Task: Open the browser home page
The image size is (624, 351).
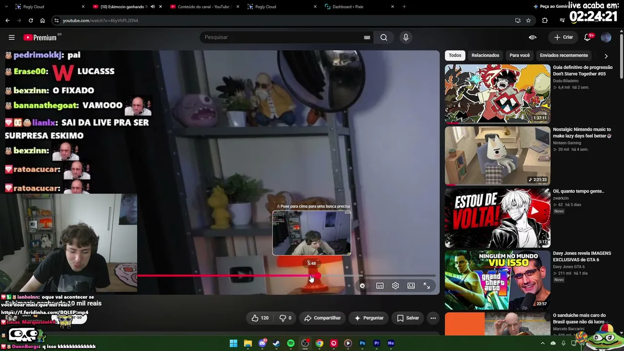Action: [x=42, y=20]
